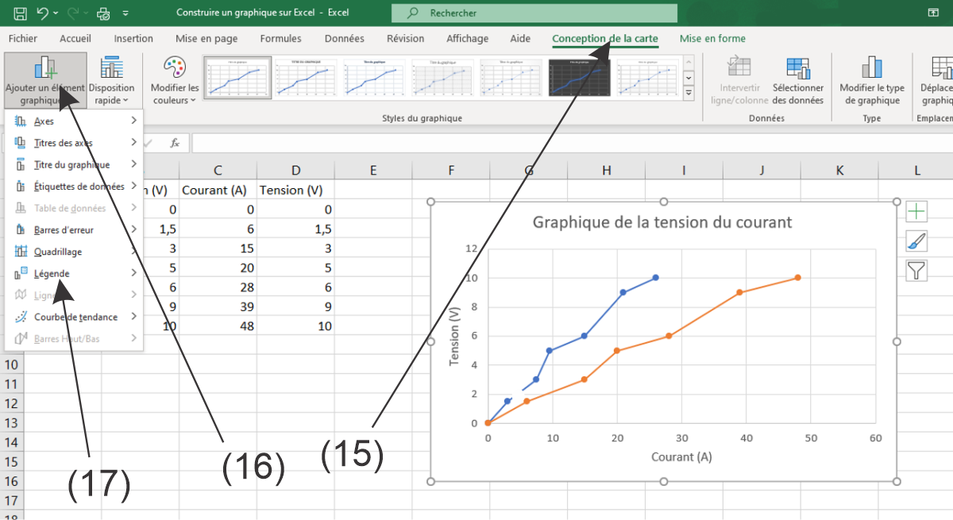Click the green plus chart elements button
The width and height of the screenshot is (953, 520).
916,211
